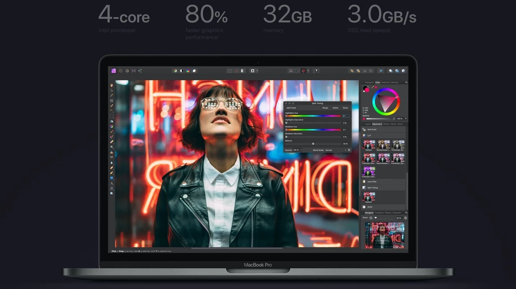Toggle snapping magnet icon
Screen dimensions: 516x289
pyautogui.click(x=303, y=71)
